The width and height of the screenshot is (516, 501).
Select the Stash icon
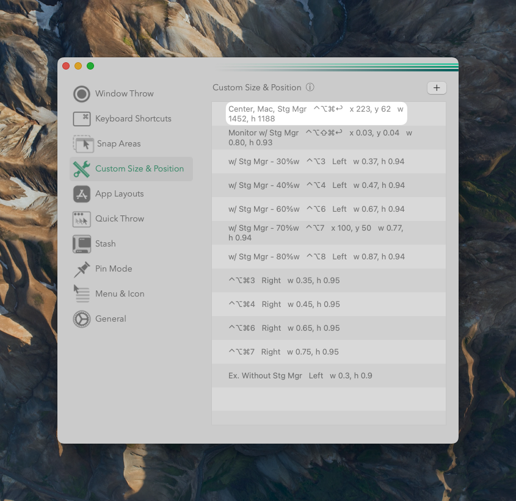81,244
